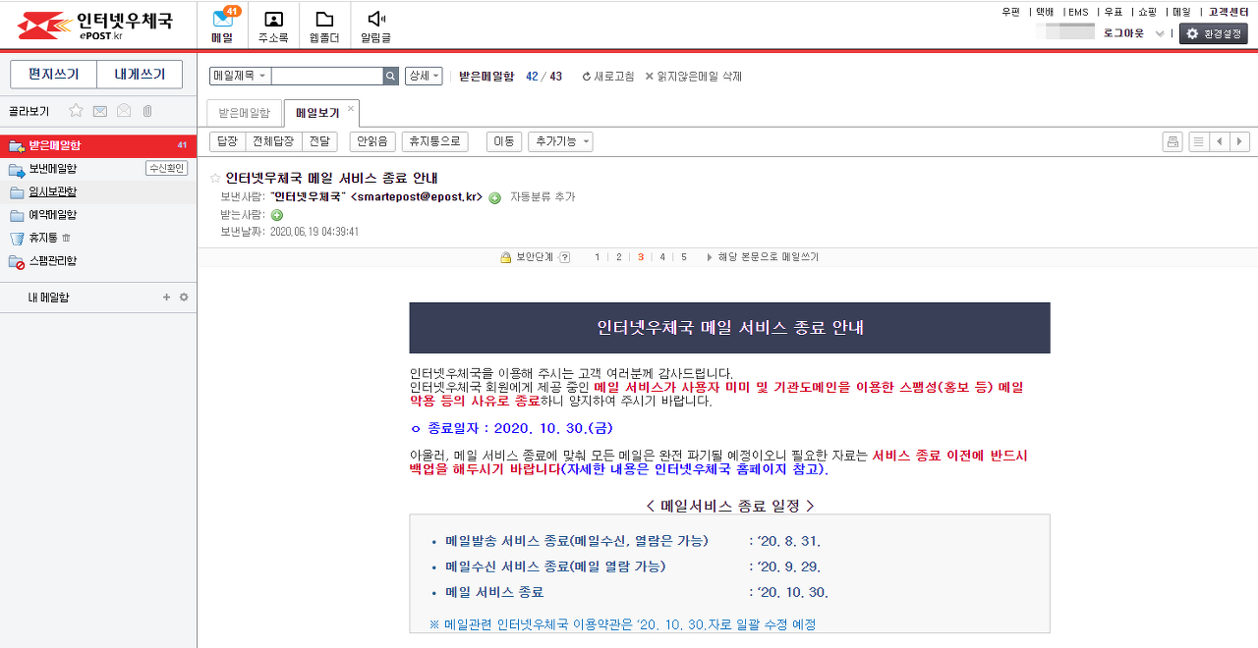Viewport: 1258px width, 648px height.
Task: Open the 메일제목 search type dropdown
Action: click(x=240, y=76)
